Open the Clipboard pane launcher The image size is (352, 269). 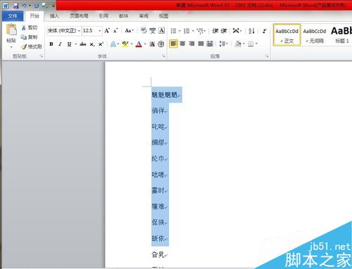[x=42, y=56]
